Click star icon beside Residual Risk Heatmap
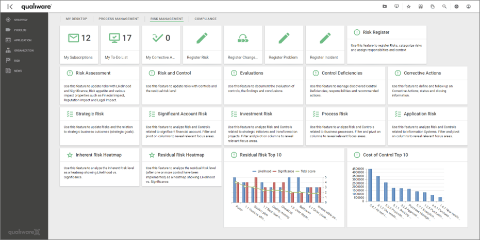The width and height of the screenshot is (480, 240). [152, 155]
